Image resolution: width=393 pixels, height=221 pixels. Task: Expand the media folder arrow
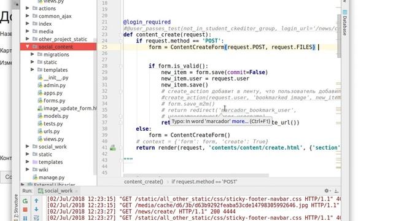[27, 31]
